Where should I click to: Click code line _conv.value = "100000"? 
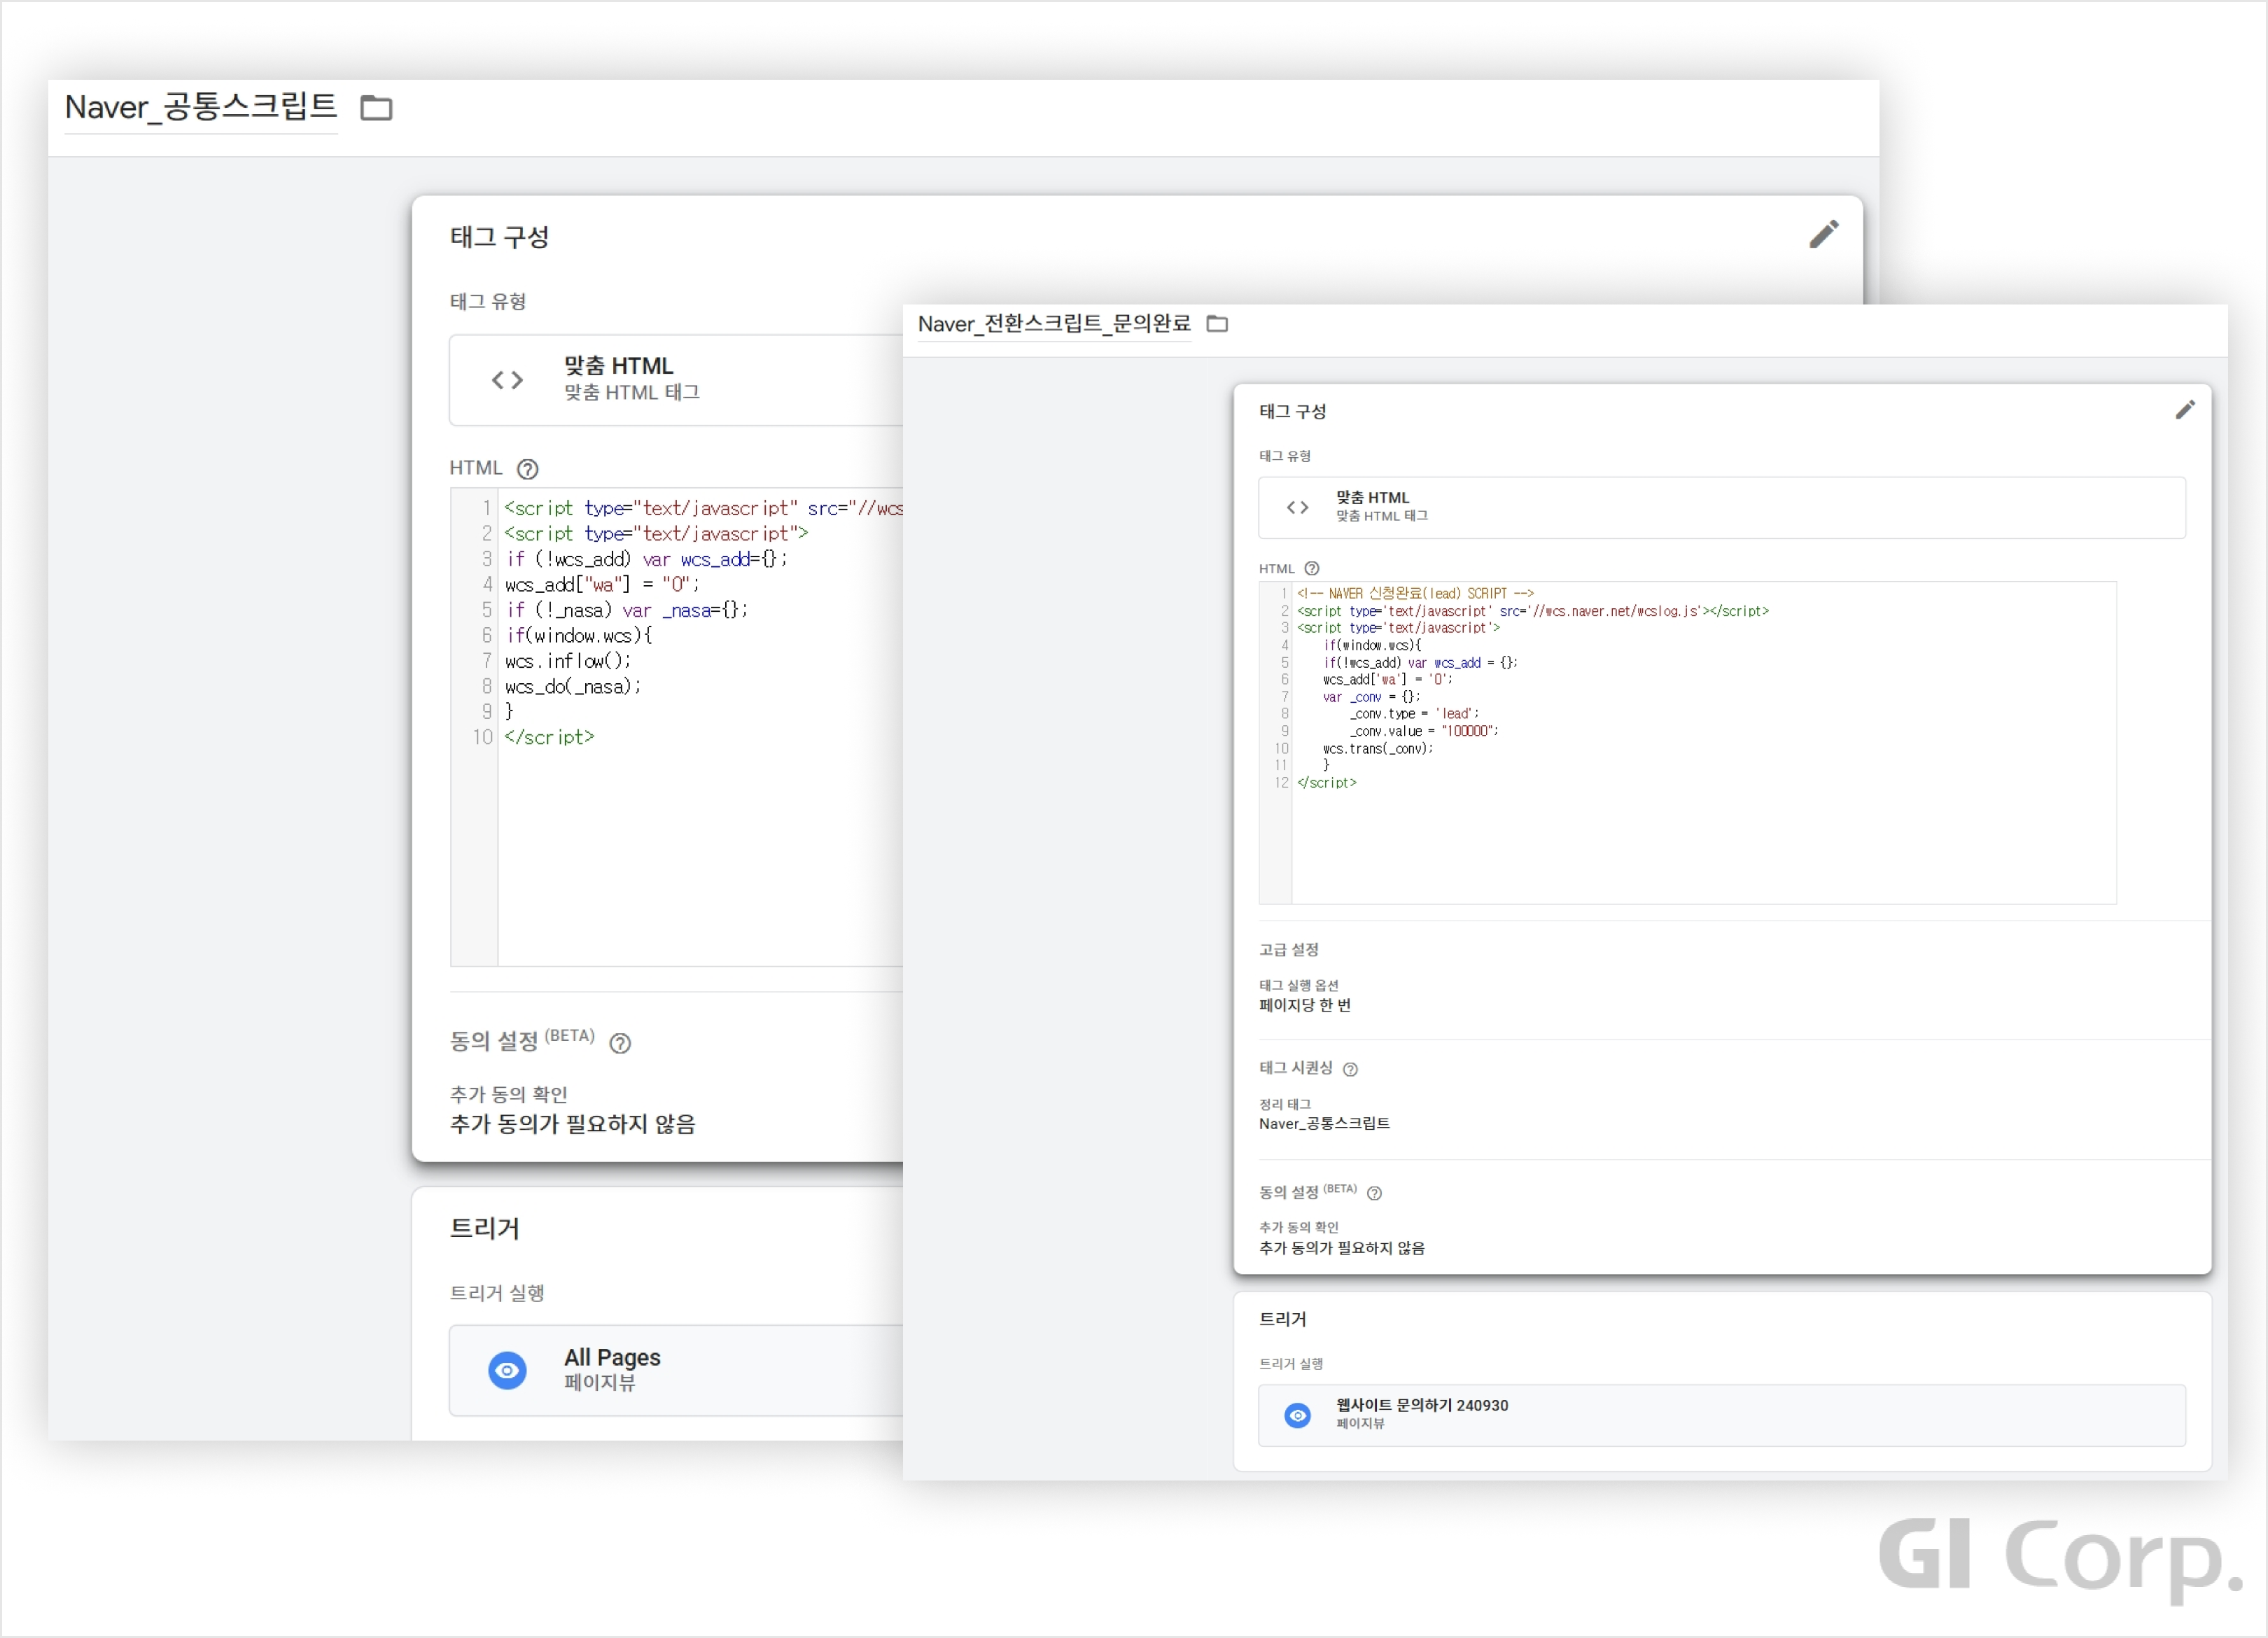tap(1424, 732)
